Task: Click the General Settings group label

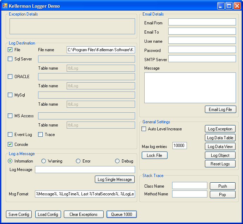Action: coord(156,122)
